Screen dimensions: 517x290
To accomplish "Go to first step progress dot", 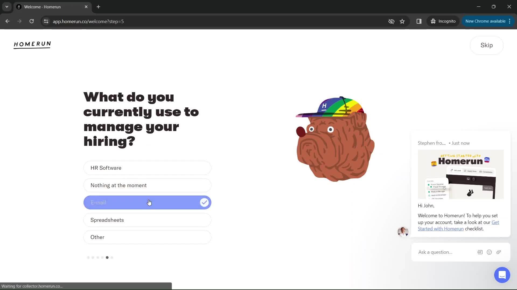I will click(88, 258).
